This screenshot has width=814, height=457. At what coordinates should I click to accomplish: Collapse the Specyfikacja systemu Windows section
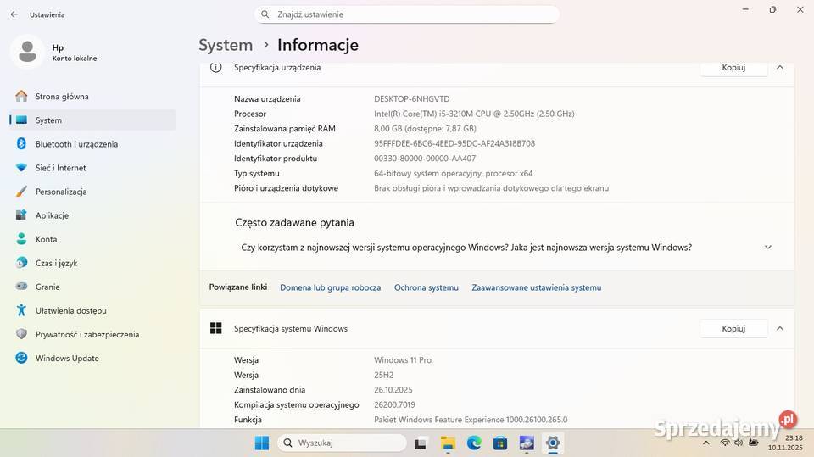click(780, 329)
